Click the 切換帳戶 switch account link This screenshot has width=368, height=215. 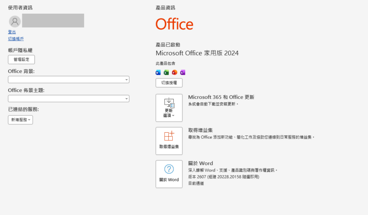click(x=16, y=39)
